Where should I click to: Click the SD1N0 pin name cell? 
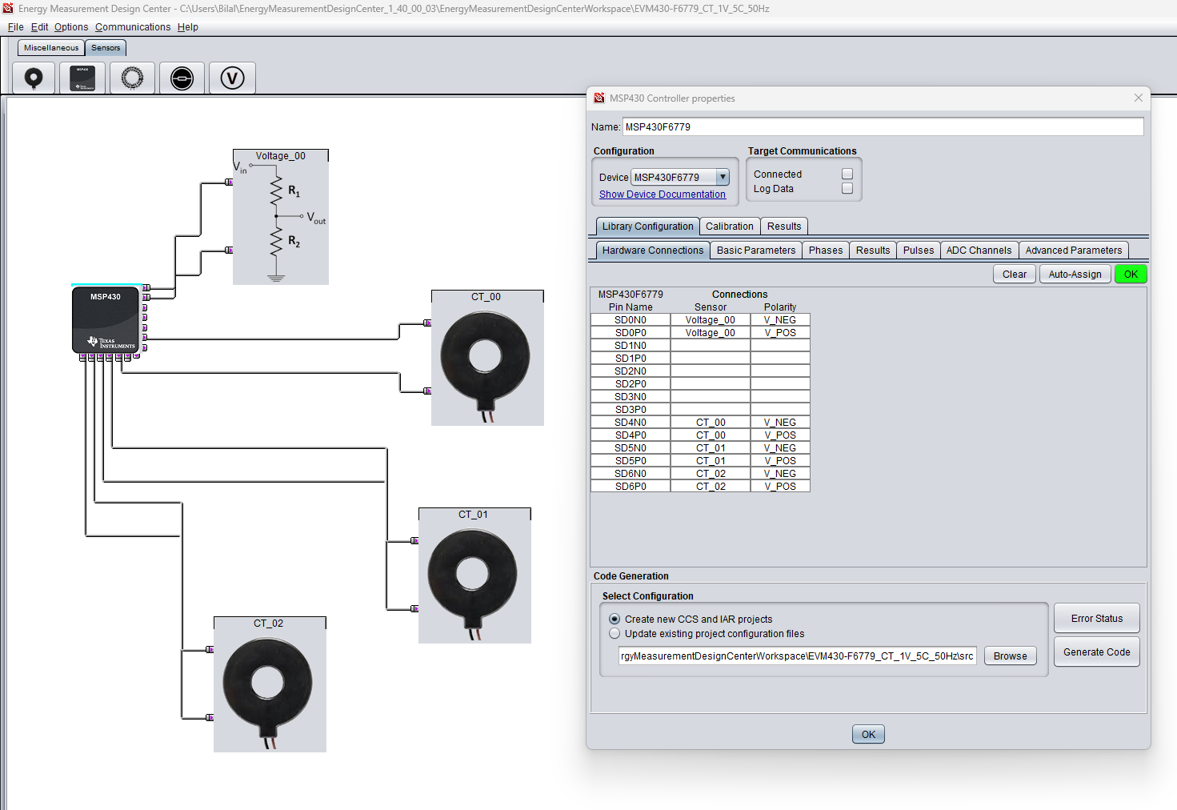click(631, 346)
